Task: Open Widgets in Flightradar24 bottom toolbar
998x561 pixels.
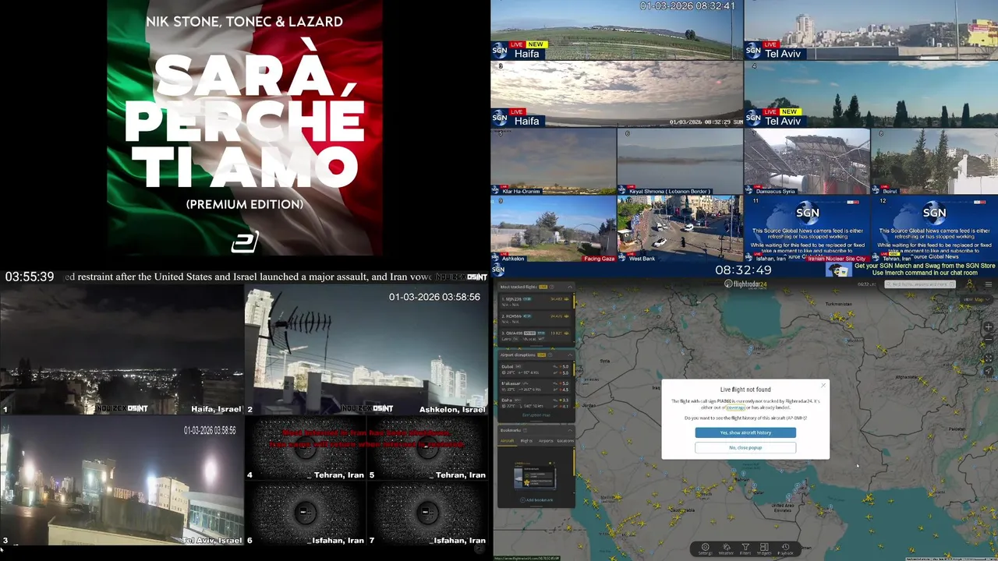Action: [x=764, y=549]
